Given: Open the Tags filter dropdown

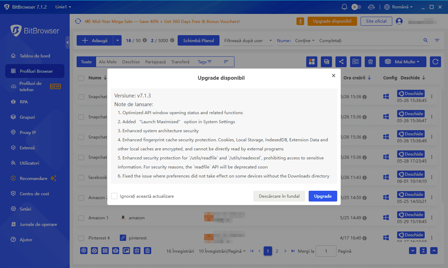Looking at the screenshot, I should tap(204, 62).
